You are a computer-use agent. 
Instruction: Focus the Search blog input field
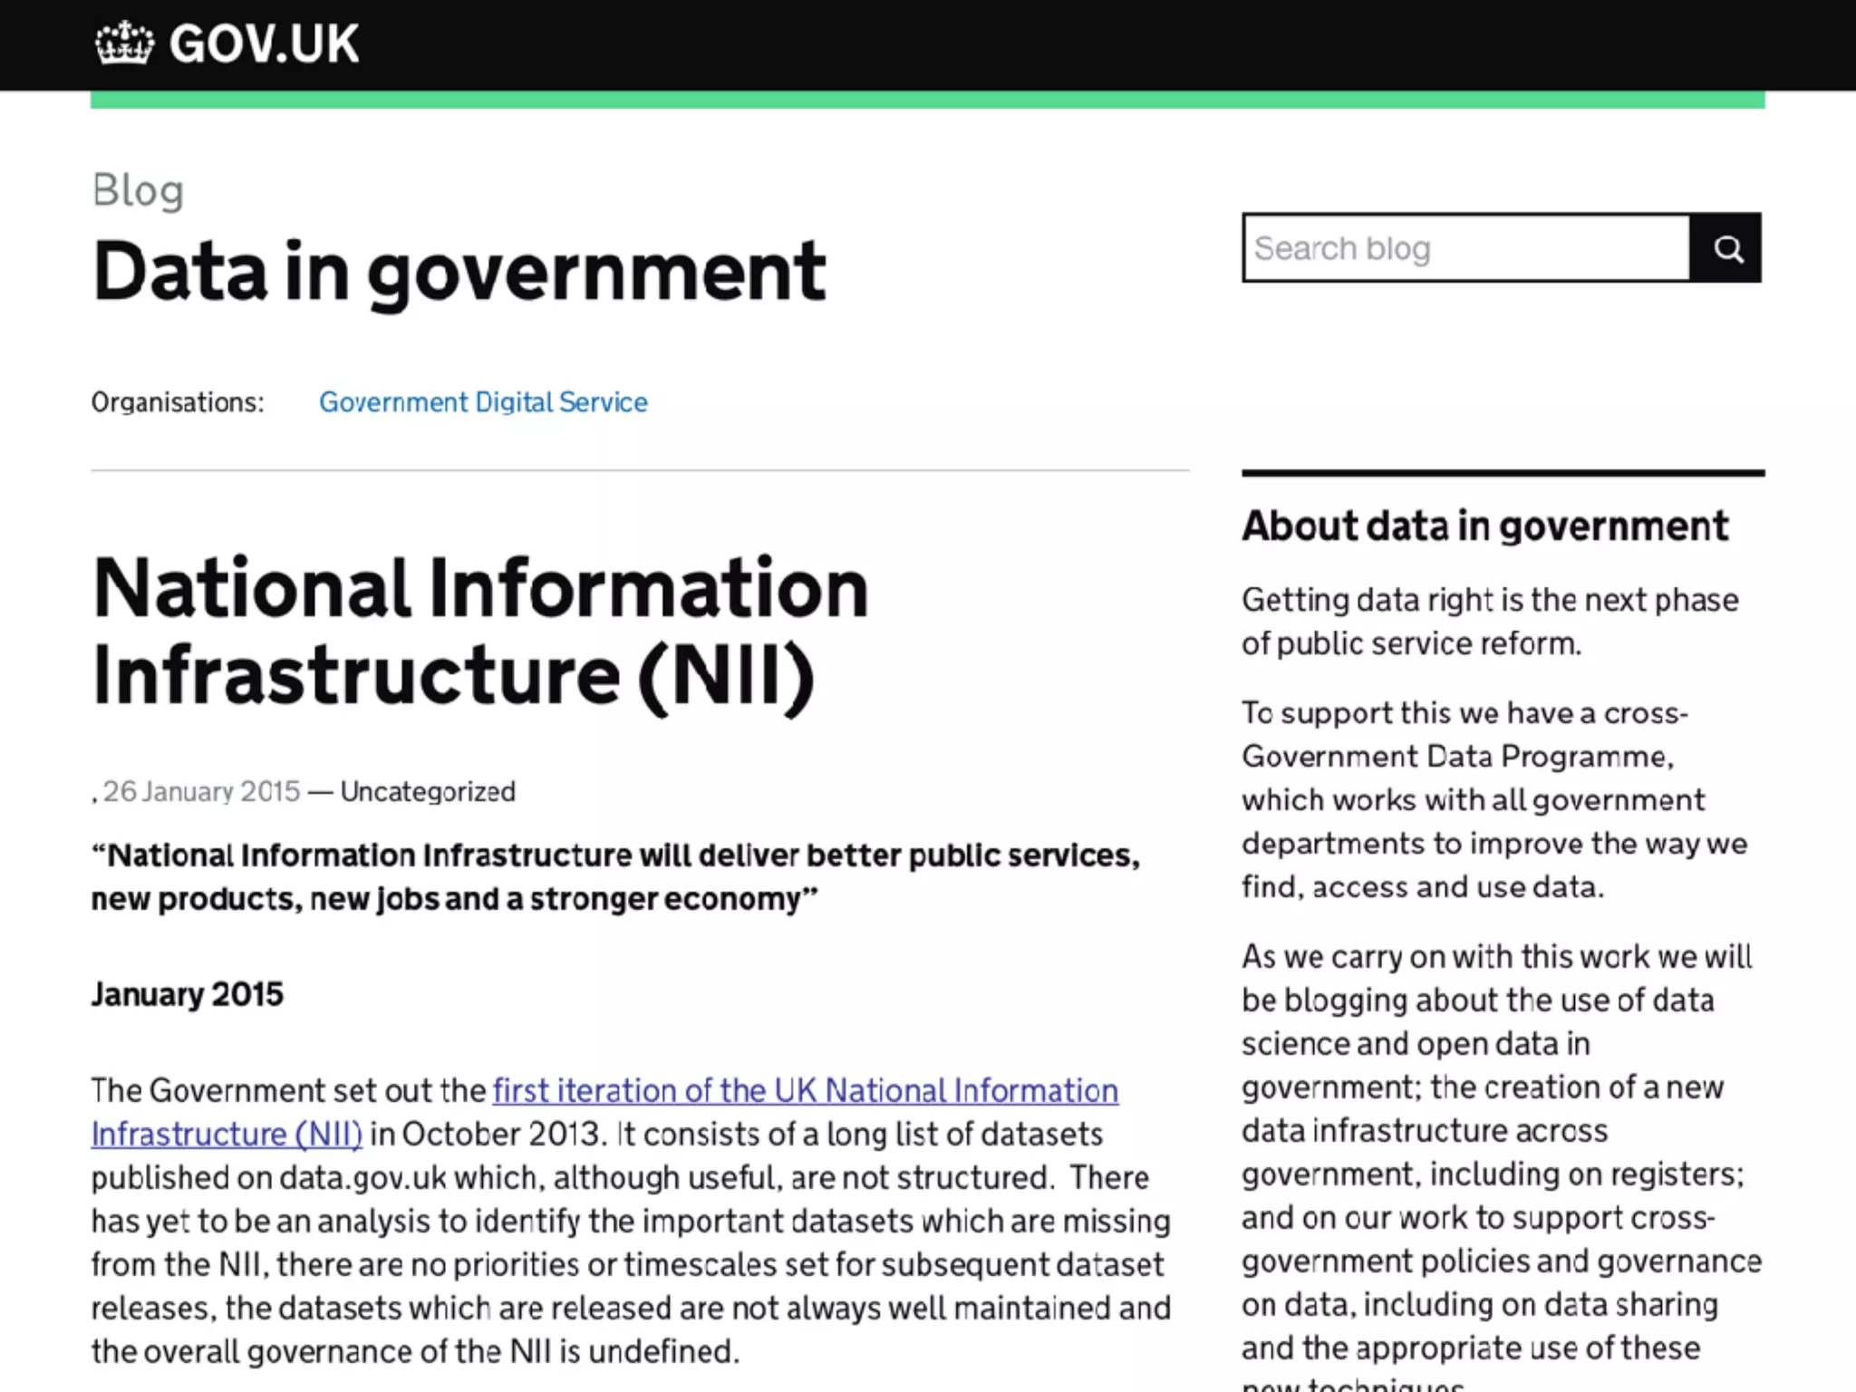(x=1465, y=248)
